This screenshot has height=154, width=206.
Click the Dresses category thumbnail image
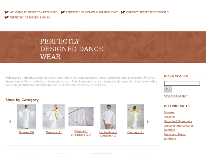click(x=54, y=117)
